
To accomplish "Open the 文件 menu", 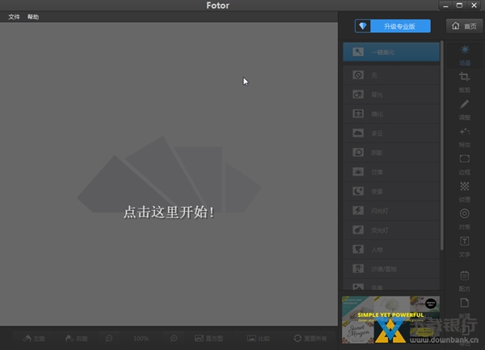I will 14,17.
